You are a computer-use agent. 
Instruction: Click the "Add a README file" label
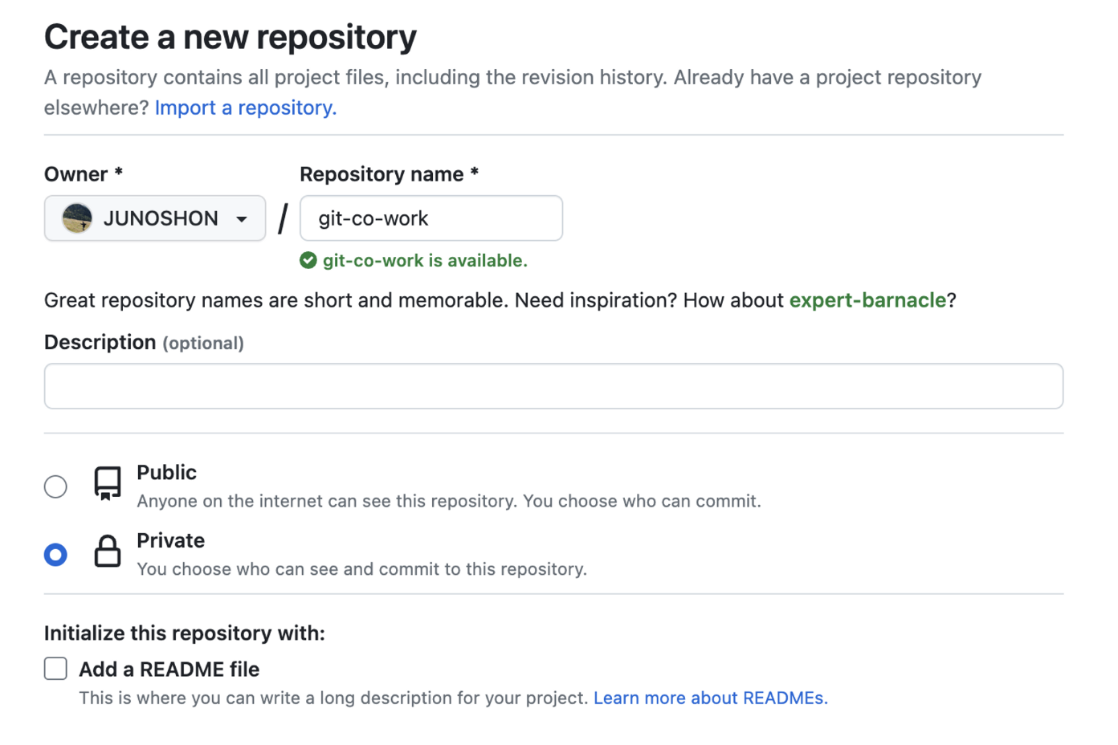[169, 670]
